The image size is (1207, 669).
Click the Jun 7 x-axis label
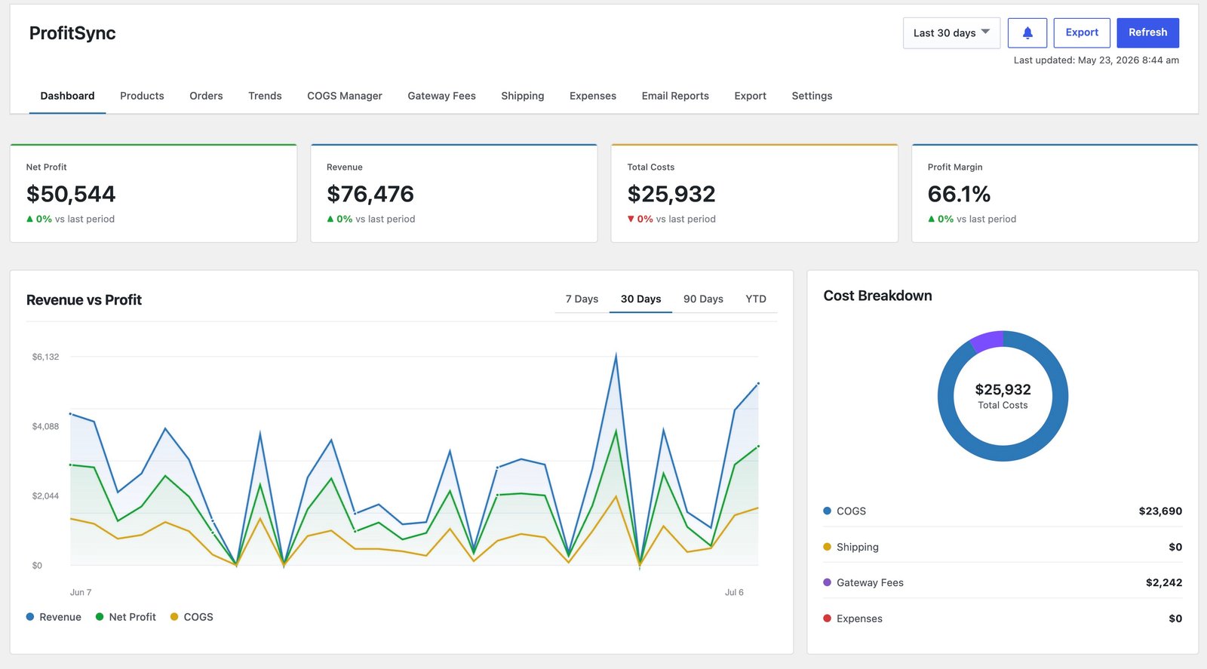tap(81, 593)
